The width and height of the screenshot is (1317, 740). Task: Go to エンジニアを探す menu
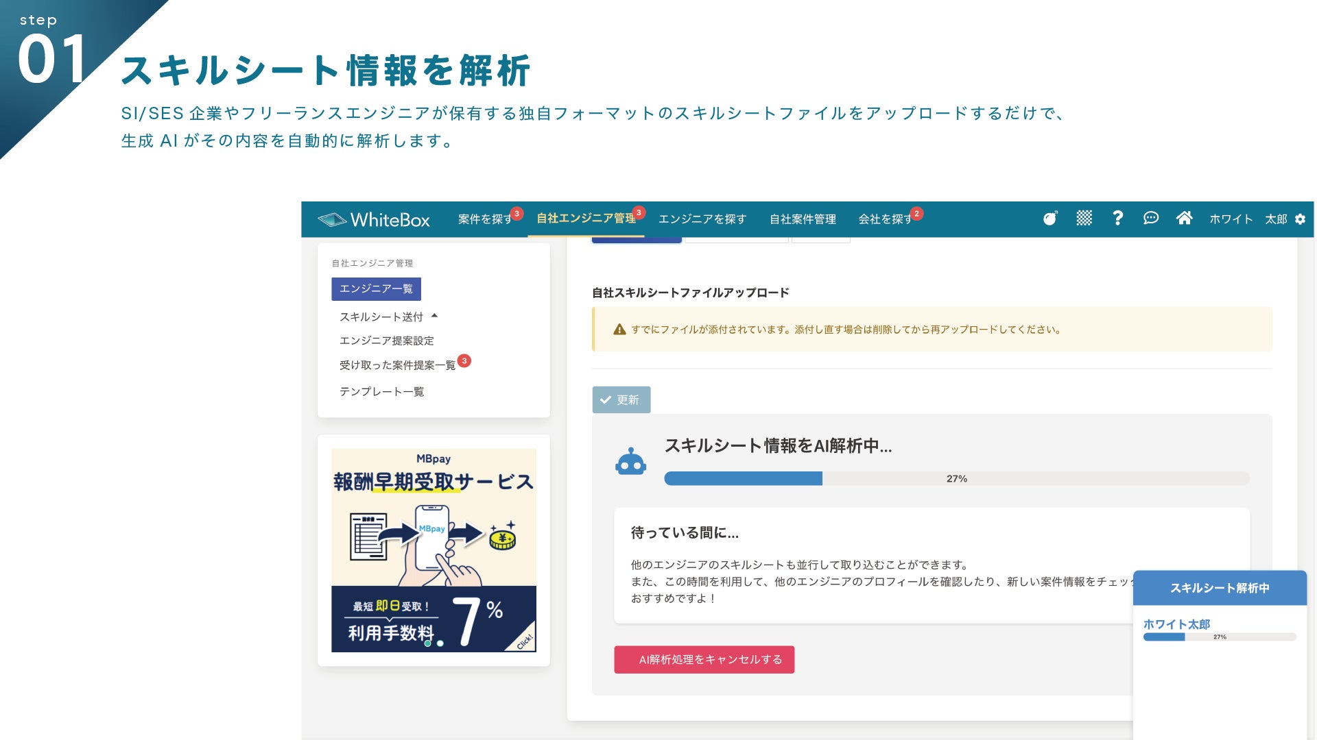pyautogui.click(x=702, y=219)
